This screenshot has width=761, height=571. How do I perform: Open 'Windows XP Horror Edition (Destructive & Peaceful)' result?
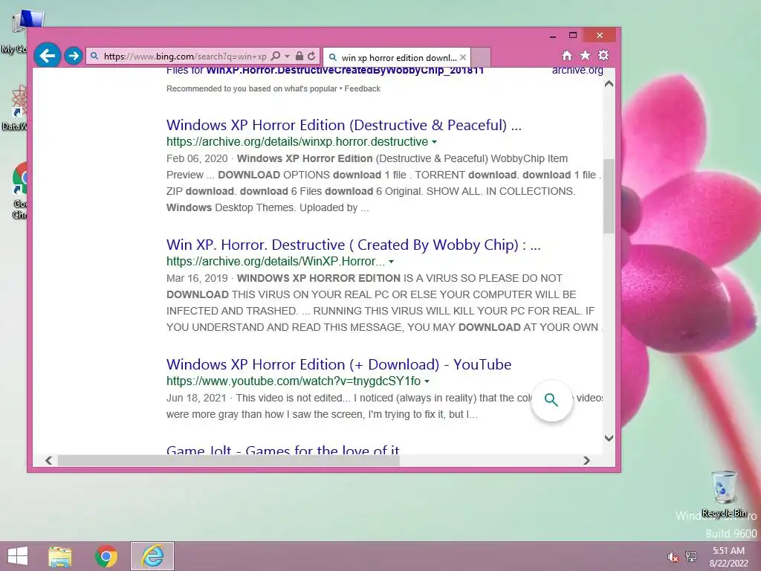click(x=343, y=125)
